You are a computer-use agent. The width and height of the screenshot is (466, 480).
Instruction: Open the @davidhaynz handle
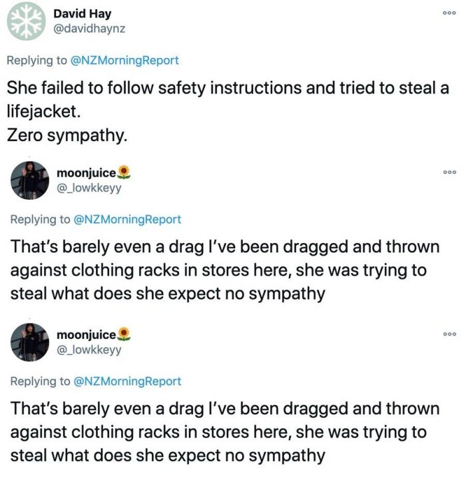pyautogui.click(x=89, y=29)
